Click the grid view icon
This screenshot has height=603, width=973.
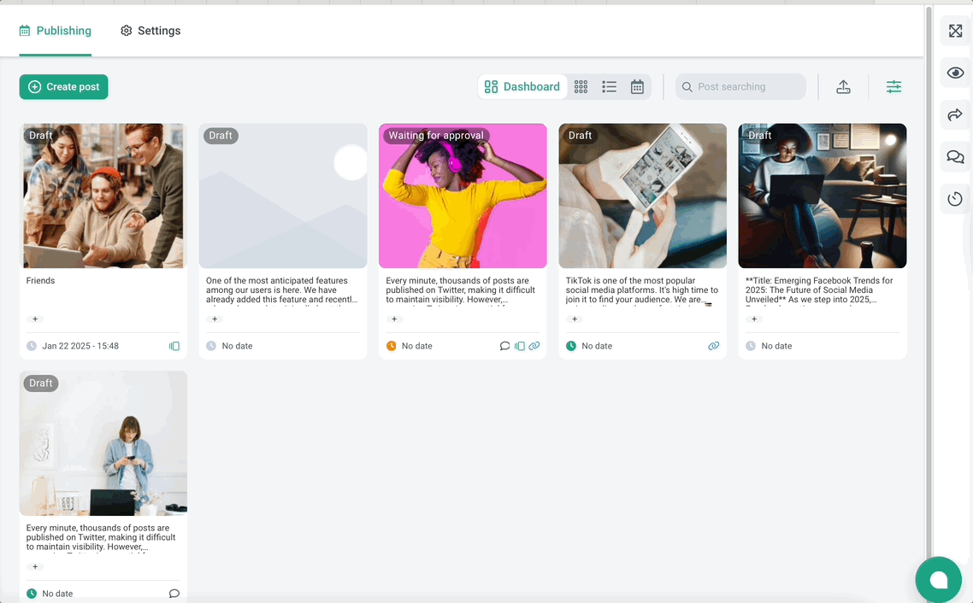tap(581, 86)
